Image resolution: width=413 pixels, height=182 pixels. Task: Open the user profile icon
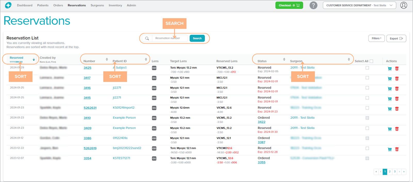(403, 5)
